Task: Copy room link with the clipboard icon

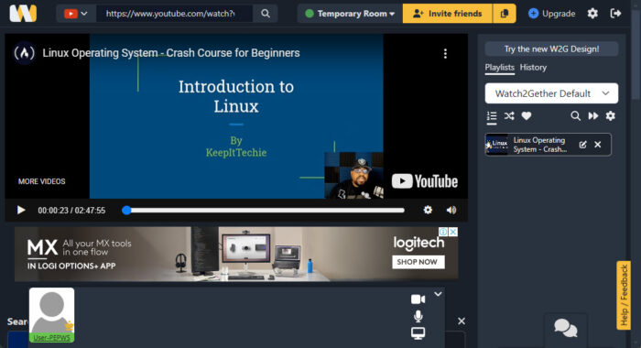Action: [505, 14]
